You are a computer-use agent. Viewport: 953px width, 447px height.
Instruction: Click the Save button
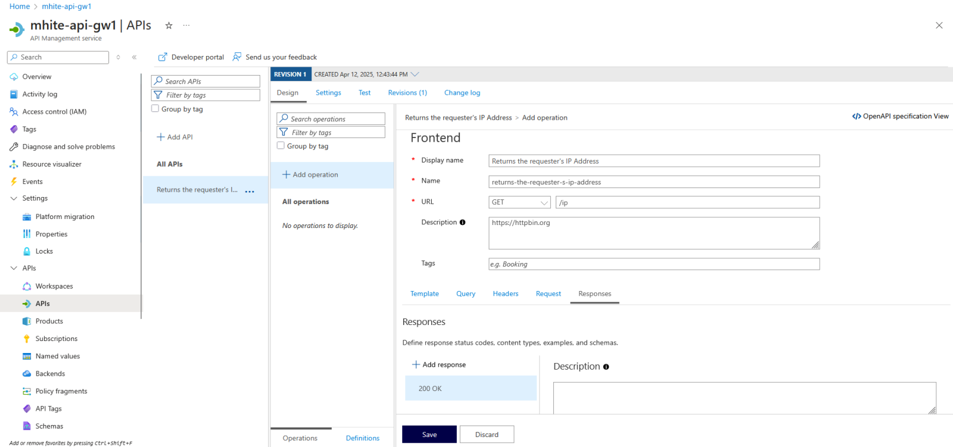(429, 435)
